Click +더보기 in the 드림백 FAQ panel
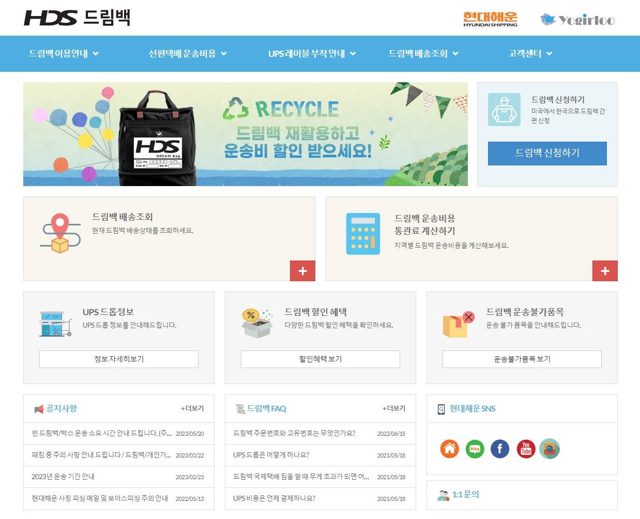The height and width of the screenshot is (519, 640). point(394,408)
